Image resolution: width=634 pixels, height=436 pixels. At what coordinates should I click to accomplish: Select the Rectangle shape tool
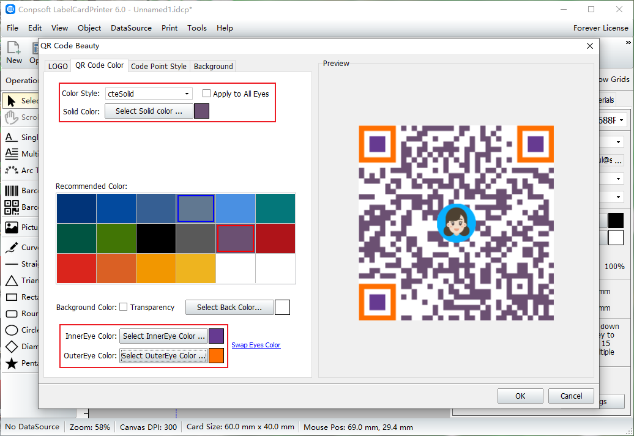(x=20, y=297)
